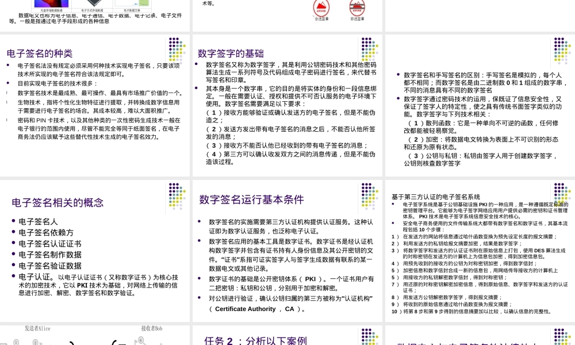Screen dimensions: 575x345
Task: Click the bullet item 电子签名制作数据
Action: pyautogui.click(x=50, y=255)
